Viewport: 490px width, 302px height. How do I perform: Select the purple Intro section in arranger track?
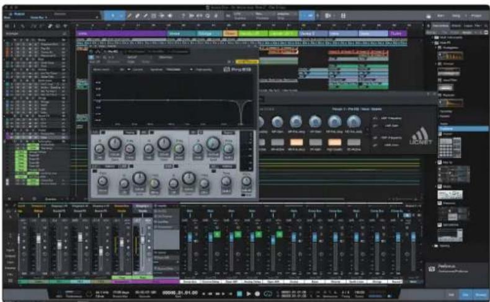pos(121,33)
